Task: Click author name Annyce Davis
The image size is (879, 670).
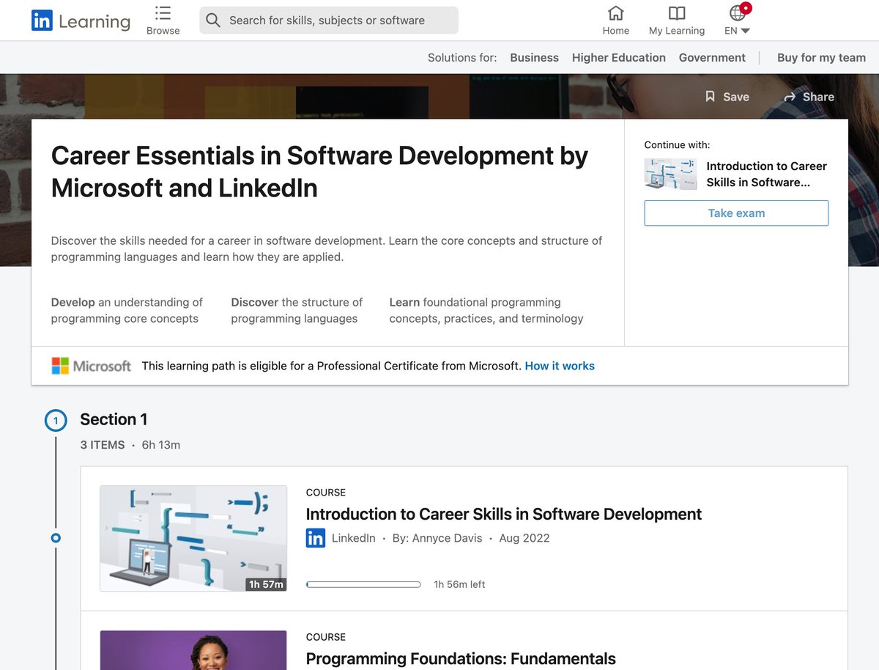Action: [x=445, y=538]
